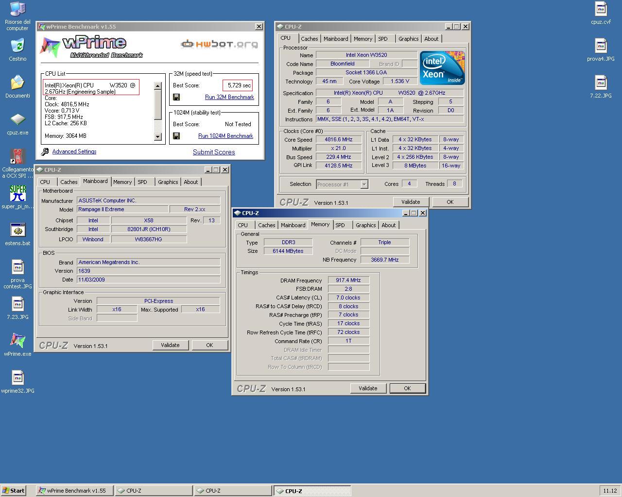
Task: Switch to Caches tab in Memory CPU-Z window
Action: tap(266, 225)
